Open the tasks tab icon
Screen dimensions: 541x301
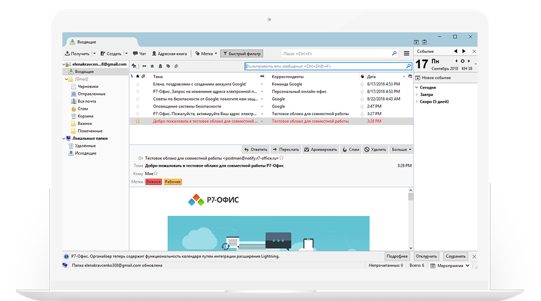tap(424, 42)
